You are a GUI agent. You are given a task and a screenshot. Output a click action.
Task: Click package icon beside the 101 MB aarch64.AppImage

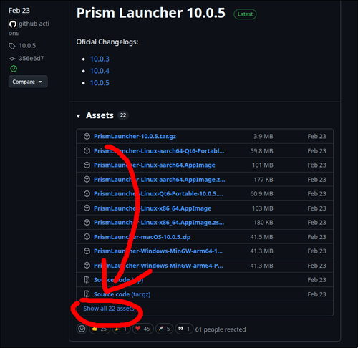[x=87, y=165]
